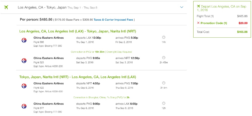Click the clock icon above the 2h 45m duration
This screenshot has height=116, width=252.
(x=164, y=58)
